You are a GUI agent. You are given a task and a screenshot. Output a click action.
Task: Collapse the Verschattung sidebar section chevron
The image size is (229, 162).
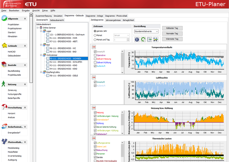click(x=25, y=108)
